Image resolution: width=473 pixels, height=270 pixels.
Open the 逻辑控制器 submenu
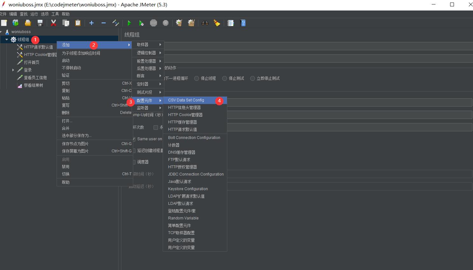147,53
